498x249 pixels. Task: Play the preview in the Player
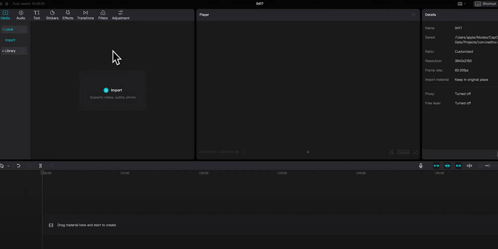click(x=308, y=152)
